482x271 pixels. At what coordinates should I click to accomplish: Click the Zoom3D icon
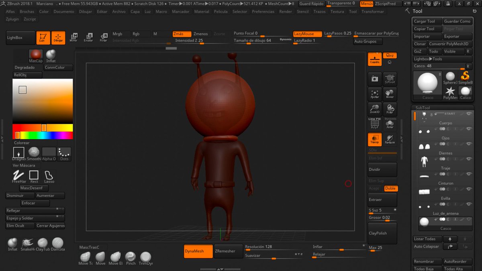[375, 109]
